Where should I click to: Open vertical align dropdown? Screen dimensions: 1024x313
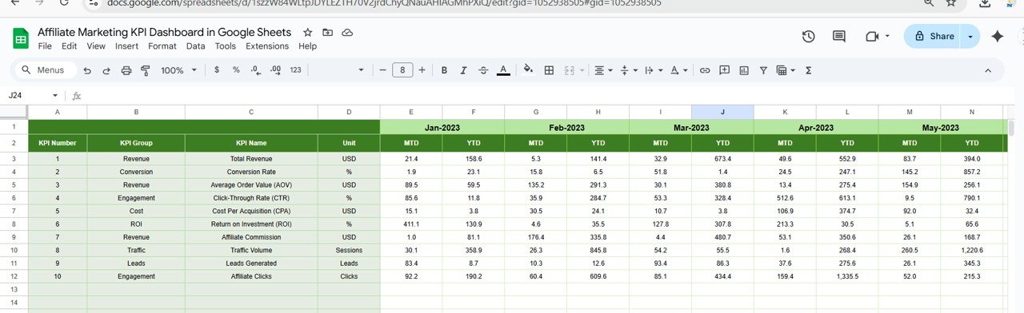pyautogui.click(x=628, y=70)
